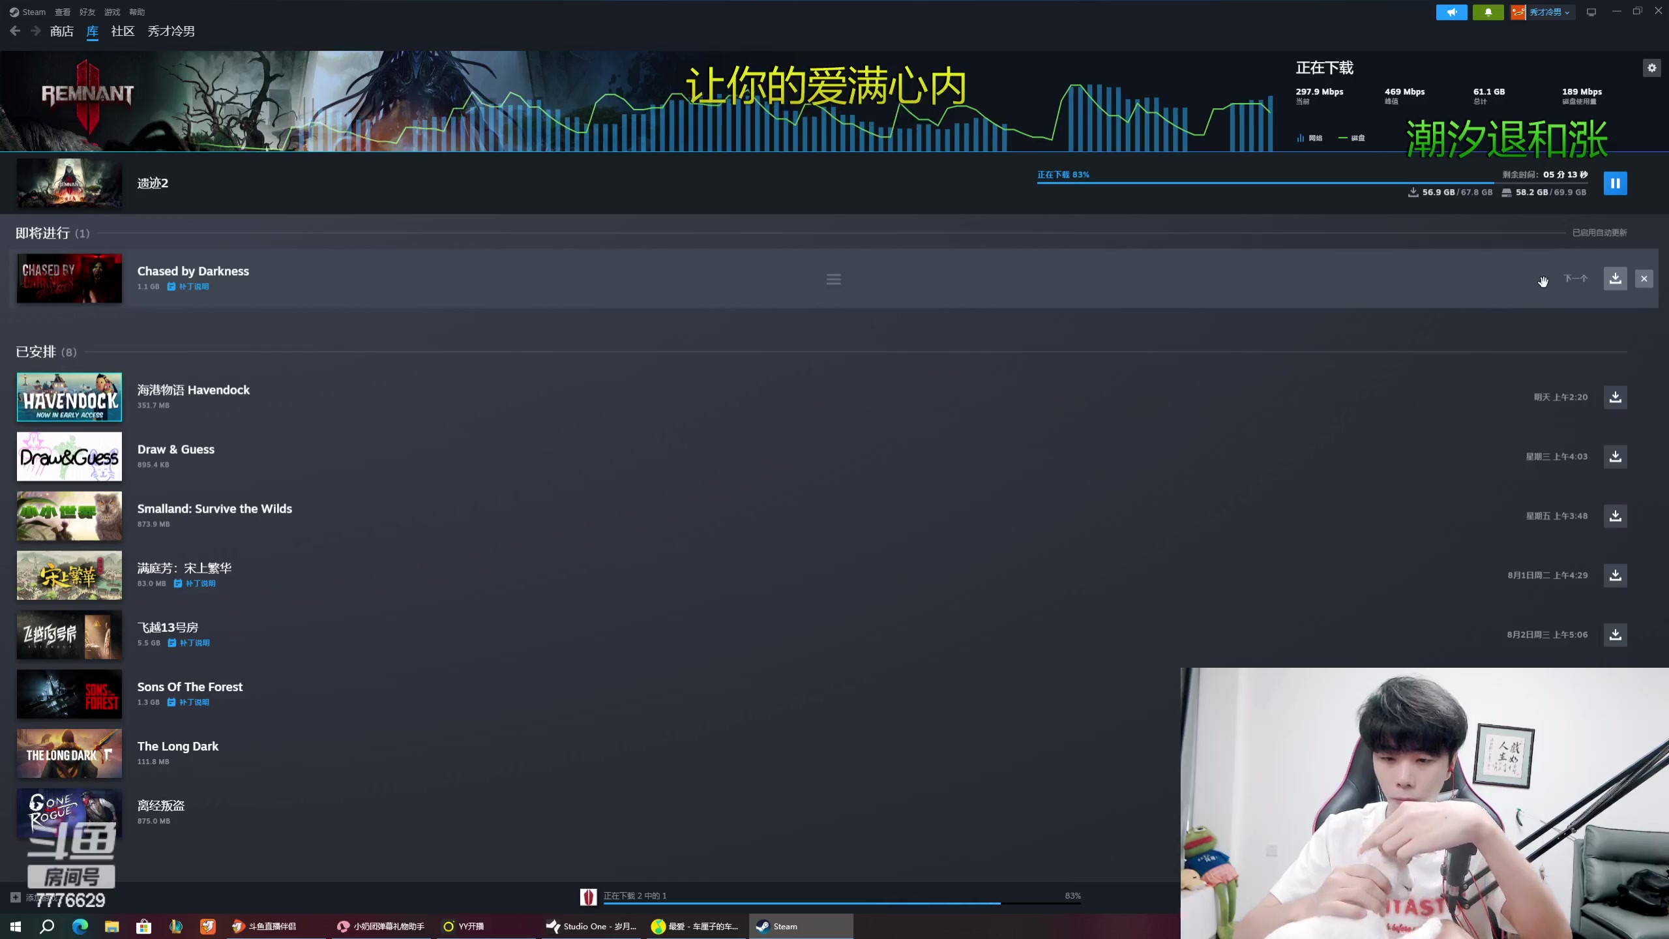Pause the 遗迹2 download
This screenshot has width=1669, height=939.
coord(1615,183)
